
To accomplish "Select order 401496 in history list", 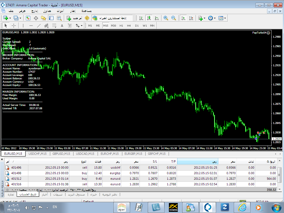I will click(141, 168).
